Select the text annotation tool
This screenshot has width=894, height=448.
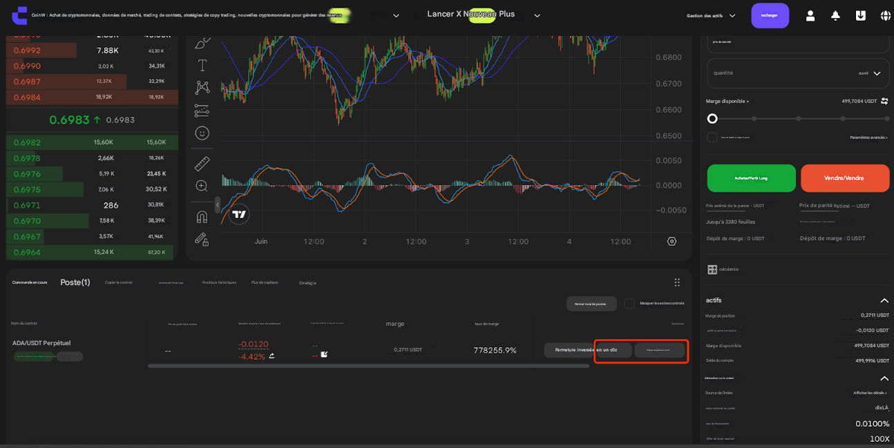[x=202, y=66]
